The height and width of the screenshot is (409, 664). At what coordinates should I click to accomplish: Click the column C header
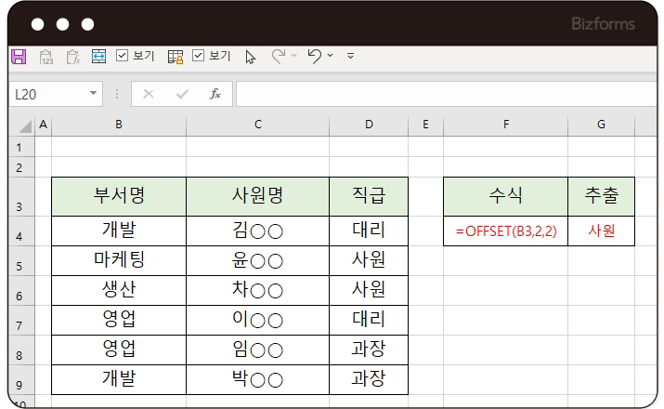[257, 125]
